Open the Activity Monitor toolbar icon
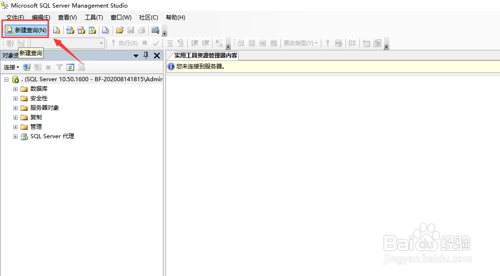 (x=155, y=30)
